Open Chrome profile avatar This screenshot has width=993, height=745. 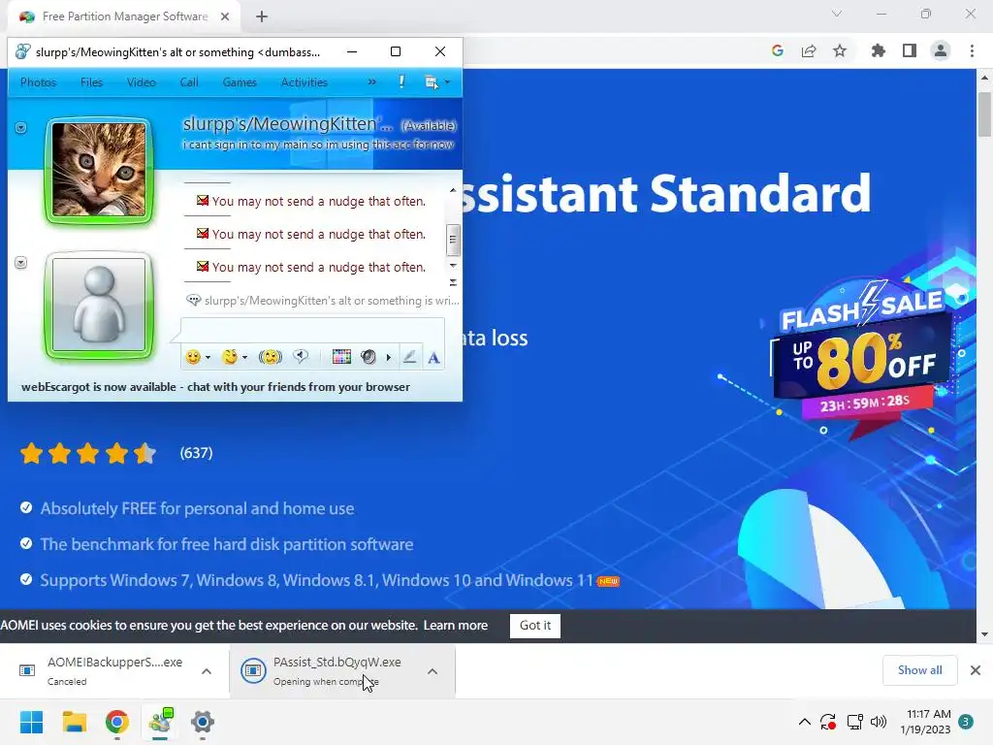point(941,50)
